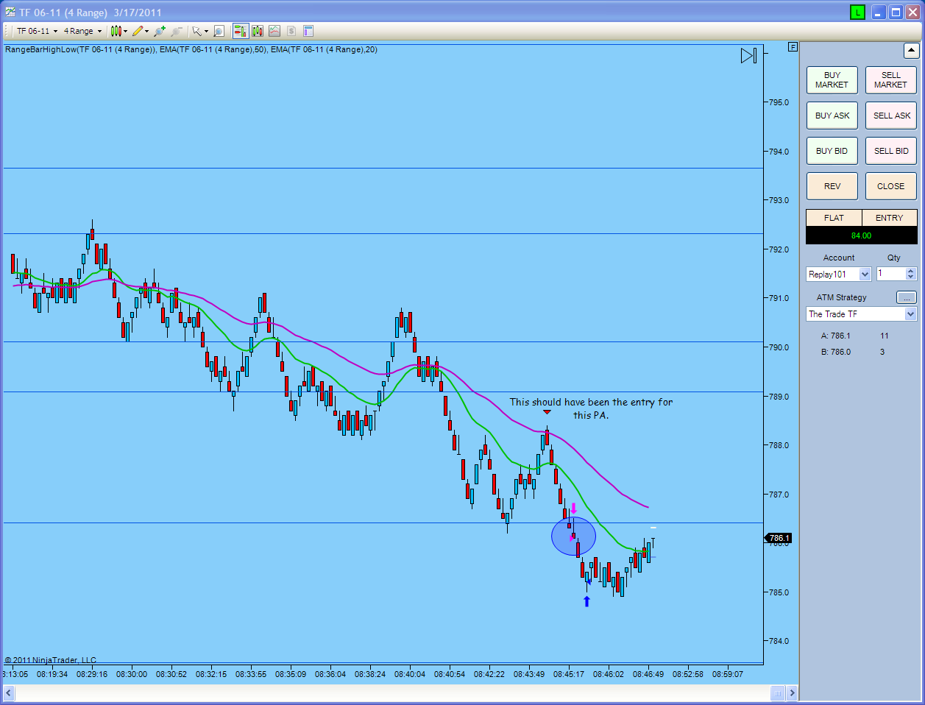Click the A: 786.1 ask price text
925x705 pixels.
pyautogui.click(x=835, y=336)
